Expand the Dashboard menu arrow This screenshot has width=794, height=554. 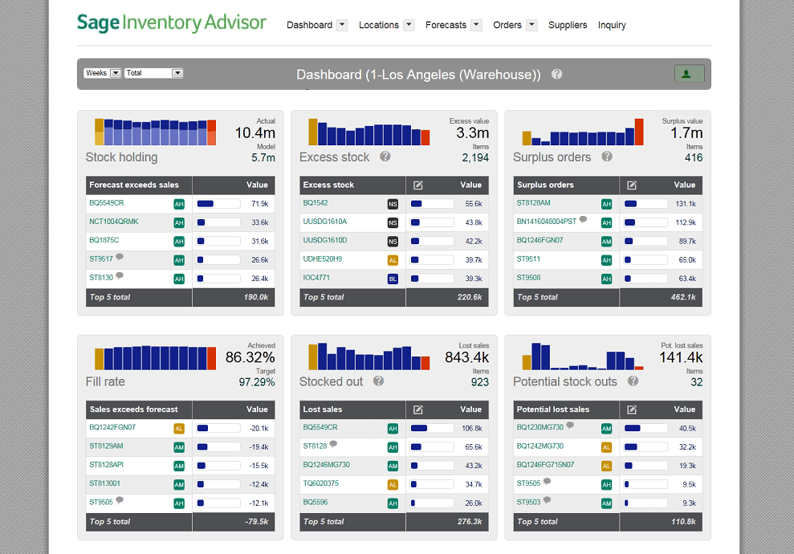342,25
